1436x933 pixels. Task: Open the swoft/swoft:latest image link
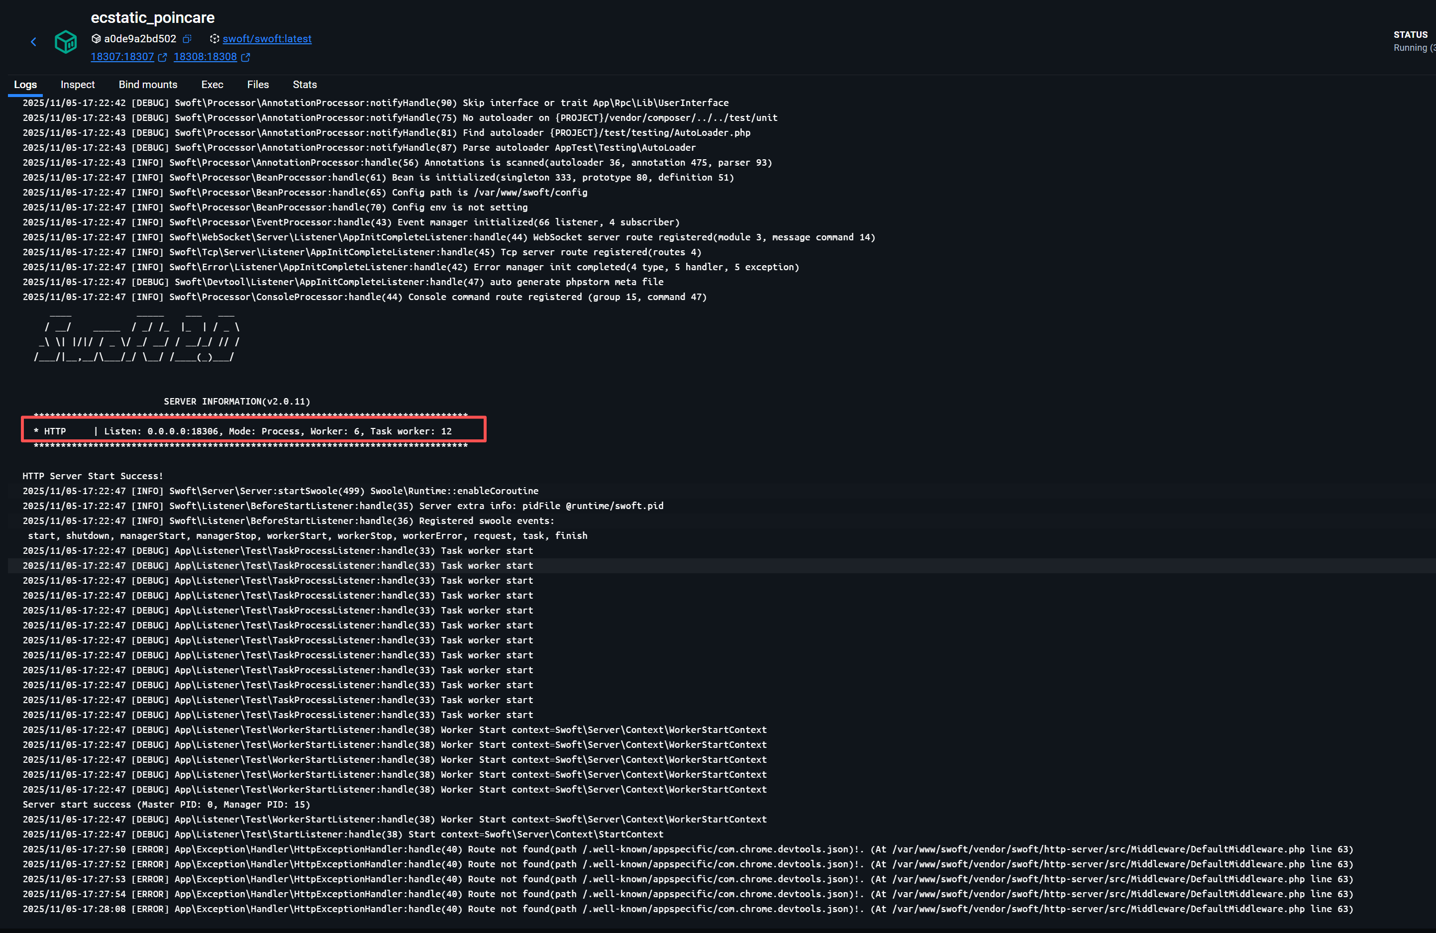(267, 38)
